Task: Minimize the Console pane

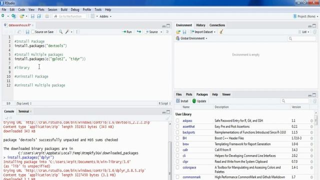Action: 163,112
